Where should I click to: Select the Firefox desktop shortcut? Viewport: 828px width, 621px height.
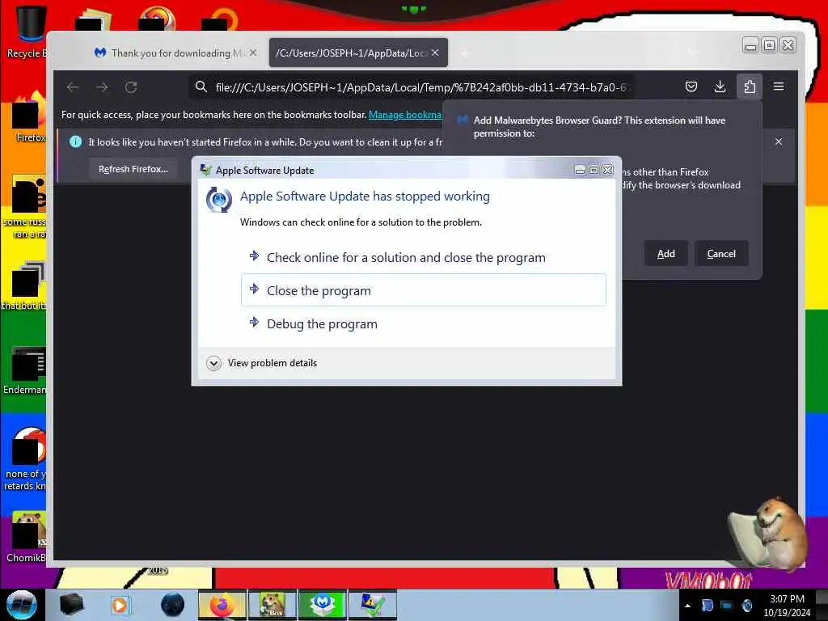point(29,117)
